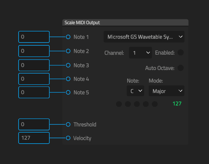Click the Threshold value field
The height and width of the screenshot is (164, 209).
pyautogui.click(x=34, y=124)
